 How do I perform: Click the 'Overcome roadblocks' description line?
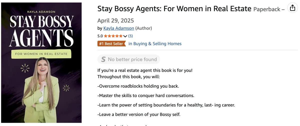[138, 86]
